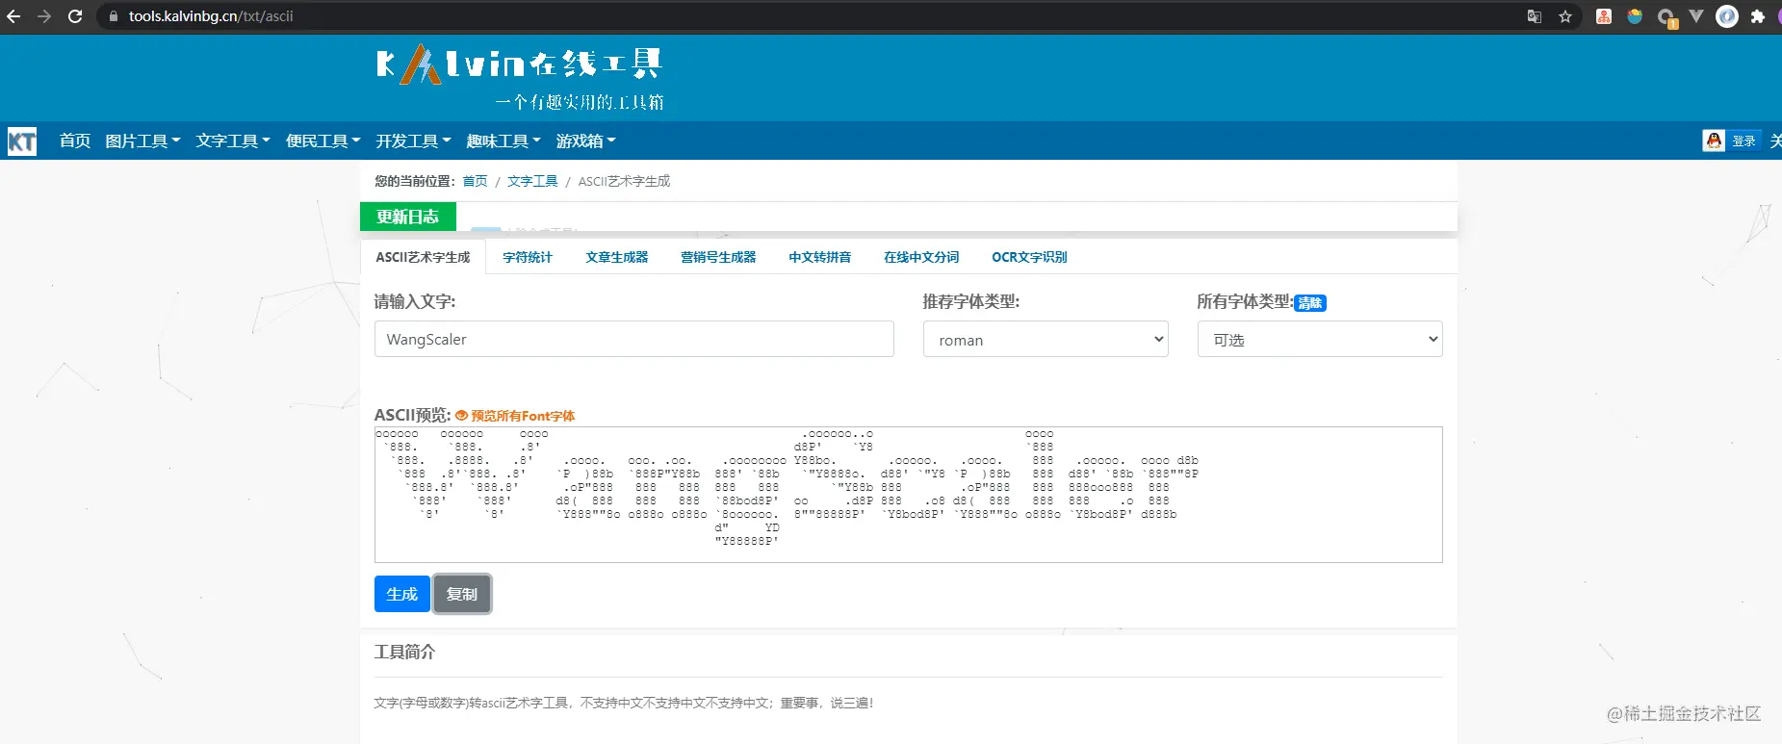Click the 推荐字体类型 label

[970, 302]
